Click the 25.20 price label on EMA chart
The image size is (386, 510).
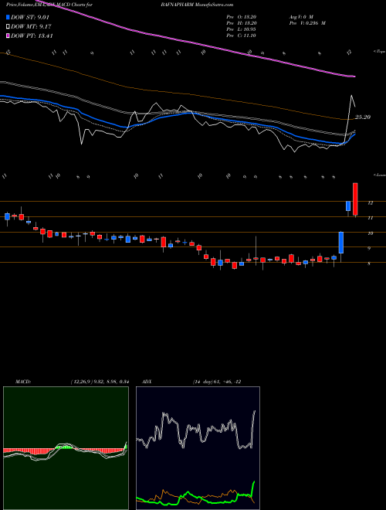click(363, 117)
